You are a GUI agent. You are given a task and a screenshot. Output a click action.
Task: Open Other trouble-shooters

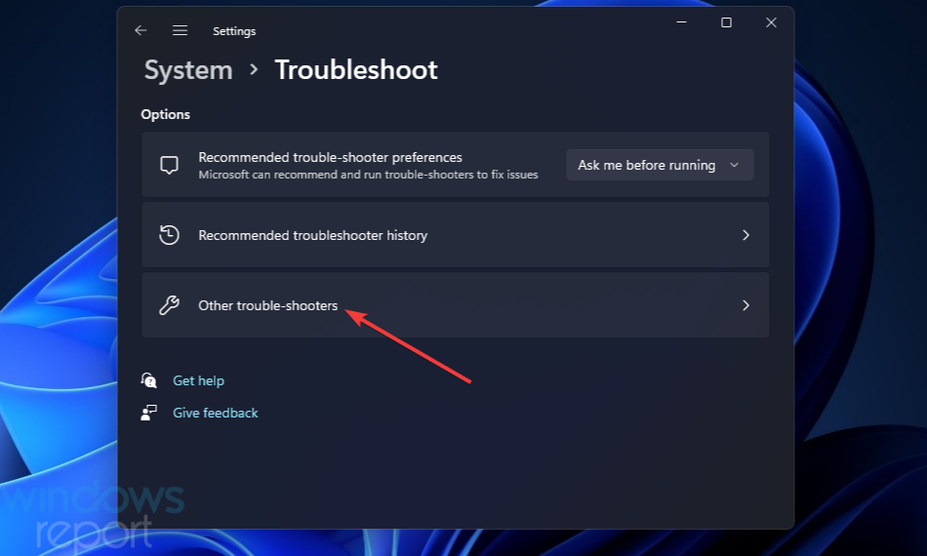456,305
